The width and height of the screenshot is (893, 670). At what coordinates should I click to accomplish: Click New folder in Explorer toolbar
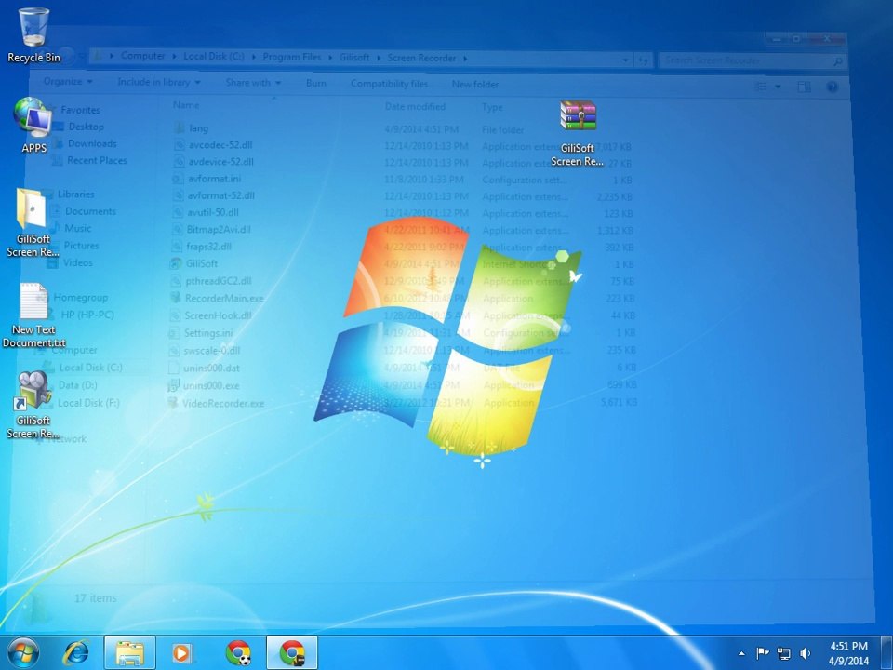click(x=475, y=85)
